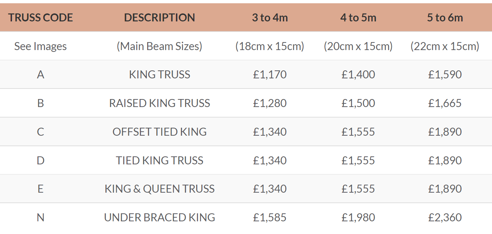Click the 3 to 4m column header
Image resolution: width=492 pixels, height=234 pixels.
pos(270,17)
